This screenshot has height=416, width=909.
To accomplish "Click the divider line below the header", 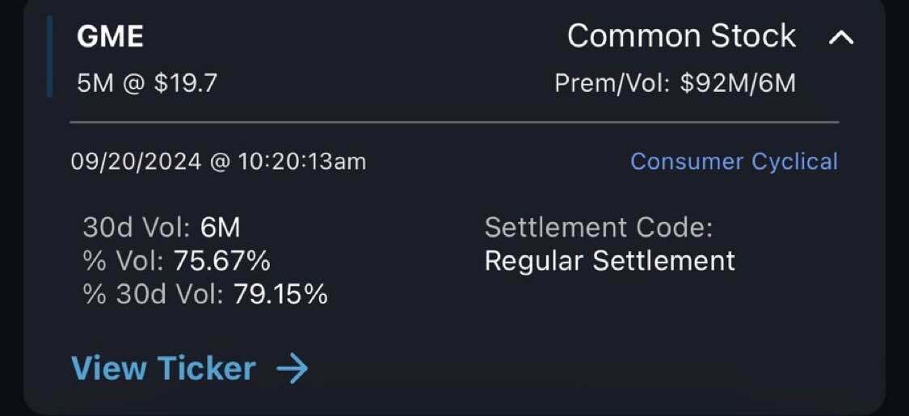I will (x=454, y=122).
